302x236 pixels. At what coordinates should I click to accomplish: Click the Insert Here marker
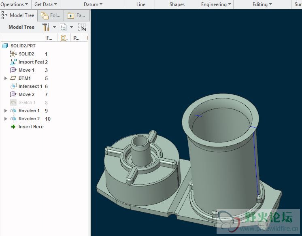31,127
